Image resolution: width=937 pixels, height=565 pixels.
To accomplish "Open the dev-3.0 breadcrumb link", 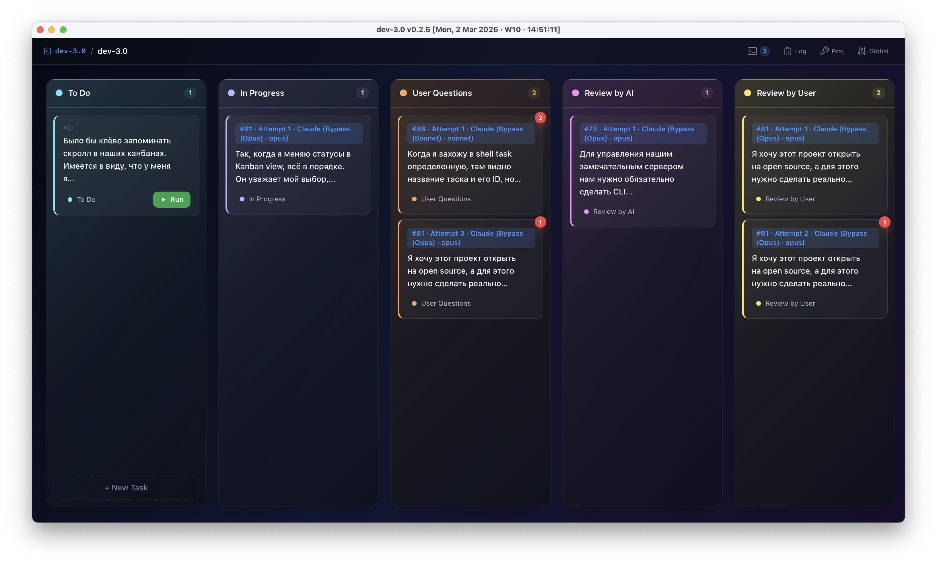I will point(70,50).
